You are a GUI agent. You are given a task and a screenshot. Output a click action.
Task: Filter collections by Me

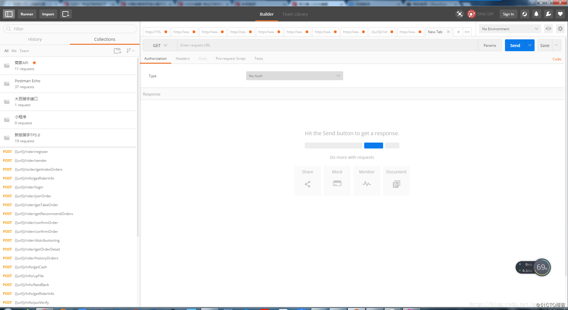14,51
